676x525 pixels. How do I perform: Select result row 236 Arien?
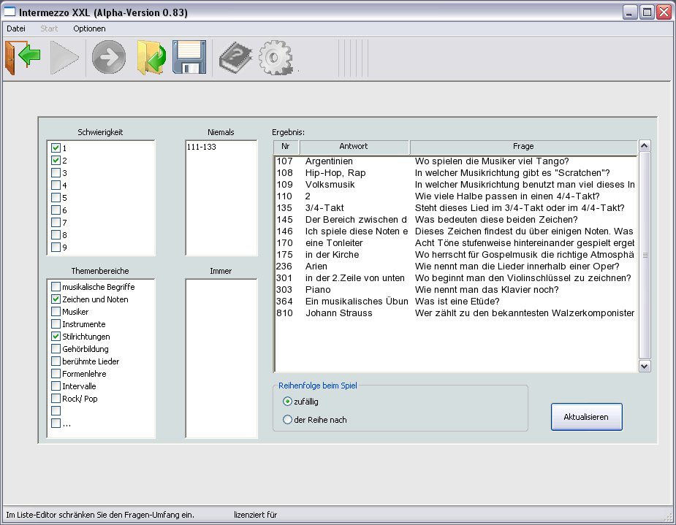click(455, 267)
